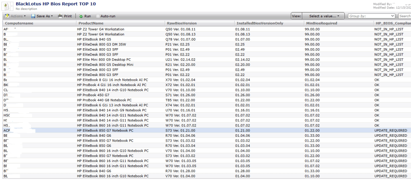Focus the Search input field

405,16
